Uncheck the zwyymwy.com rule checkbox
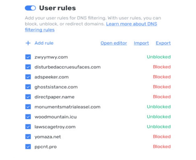The height and width of the screenshot is (160, 196). (28, 57)
